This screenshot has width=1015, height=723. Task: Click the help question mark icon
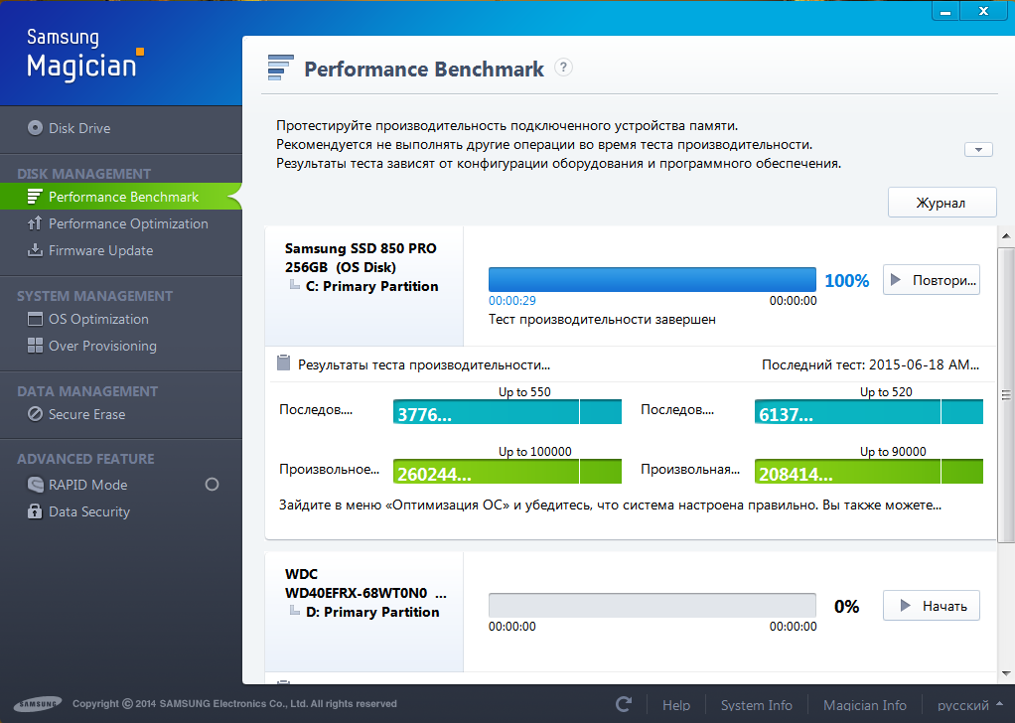click(564, 68)
